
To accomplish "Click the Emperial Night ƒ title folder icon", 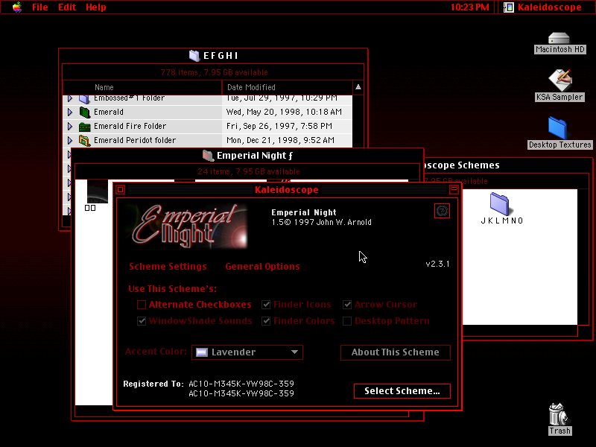I will (208, 156).
